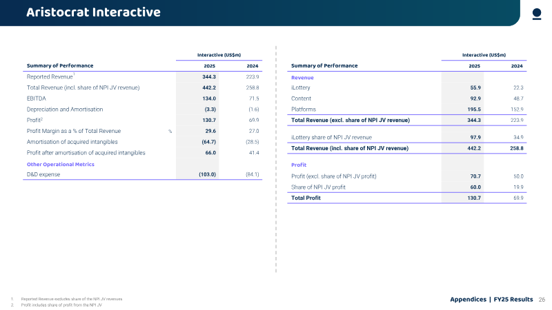
Task: Select the Reported Revenue 2025 value 344.3
Action: (x=209, y=76)
